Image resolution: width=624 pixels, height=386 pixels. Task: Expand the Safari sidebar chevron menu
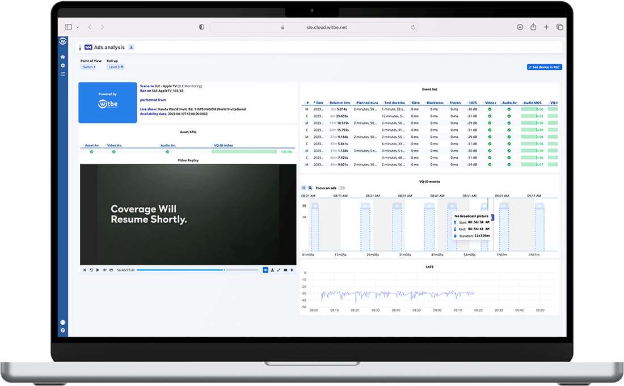pos(78,27)
